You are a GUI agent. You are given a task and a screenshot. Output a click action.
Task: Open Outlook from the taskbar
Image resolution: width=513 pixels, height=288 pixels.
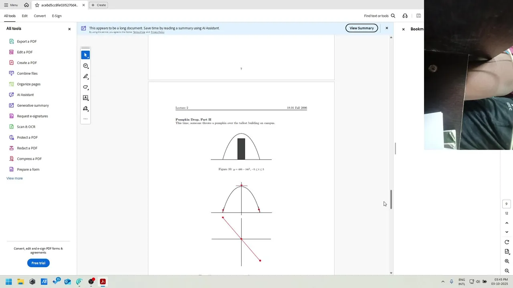68,282
